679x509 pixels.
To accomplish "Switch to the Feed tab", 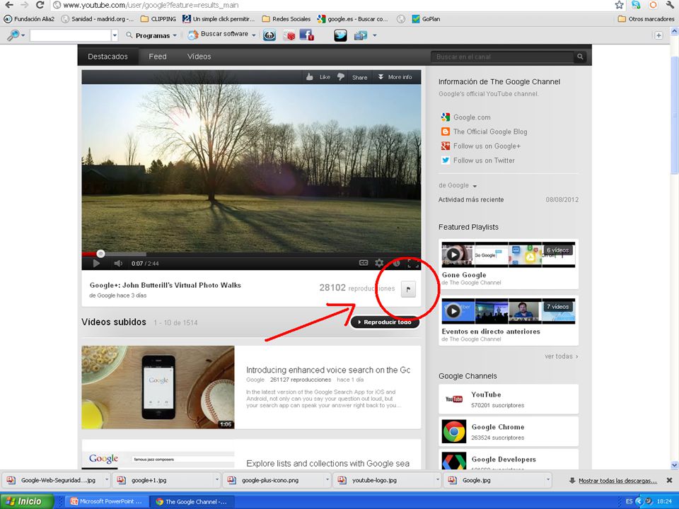I will pyautogui.click(x=158, y=57).
